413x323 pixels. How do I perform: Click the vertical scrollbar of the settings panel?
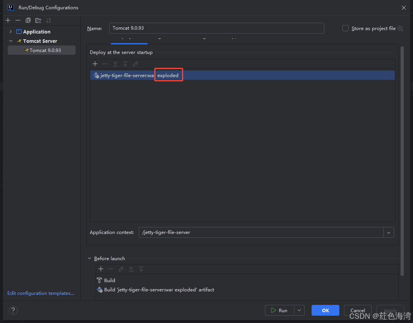pyautogui.click(x=402, y=161)
